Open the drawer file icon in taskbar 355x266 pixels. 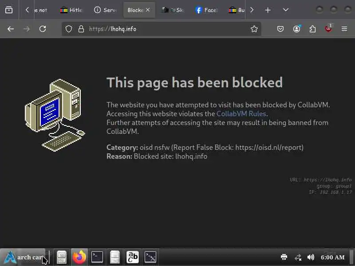click(115, 257)
